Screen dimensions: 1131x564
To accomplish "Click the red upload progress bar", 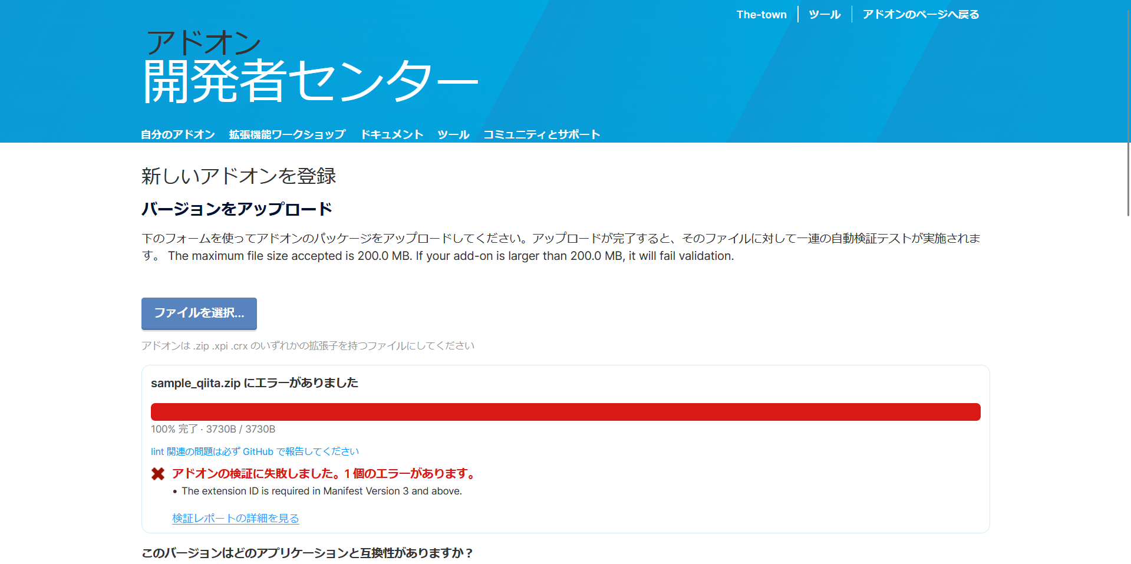I will click(x=565, y=411).
